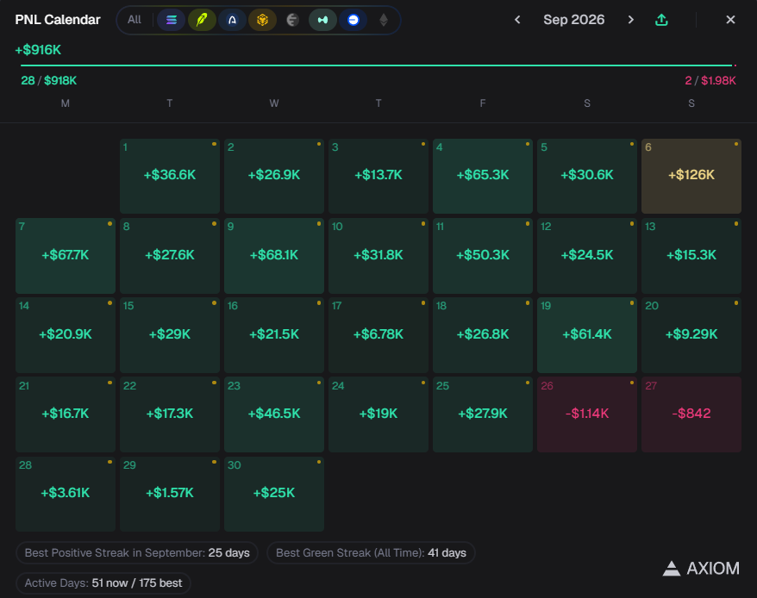757x598 pixels.
Task: Open red day 27 cell showing -$842
Action: [x=691, y=414]
